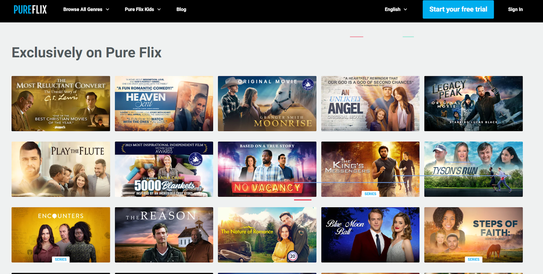Screen dimensions: 543x274
Task: Click the PureFlix logo
Action: [30, 9]
